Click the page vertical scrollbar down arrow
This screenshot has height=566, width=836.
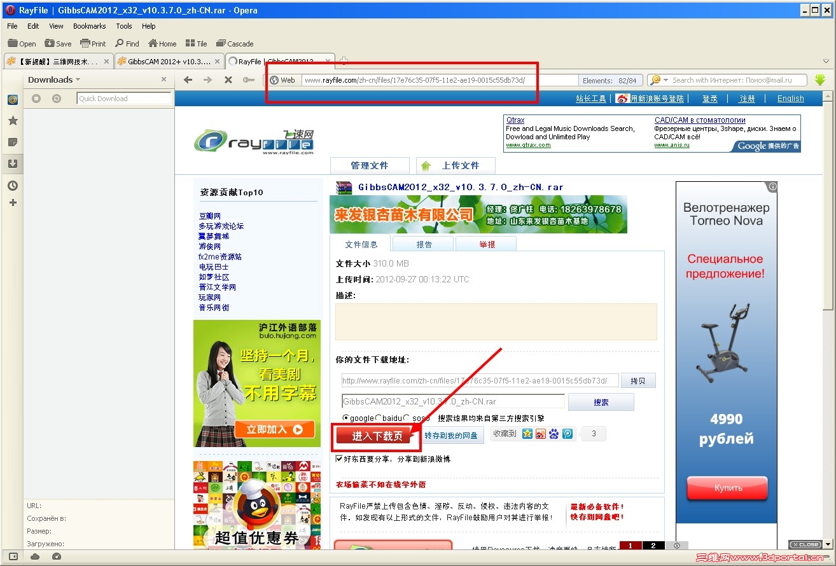click(x=828, y=544)
